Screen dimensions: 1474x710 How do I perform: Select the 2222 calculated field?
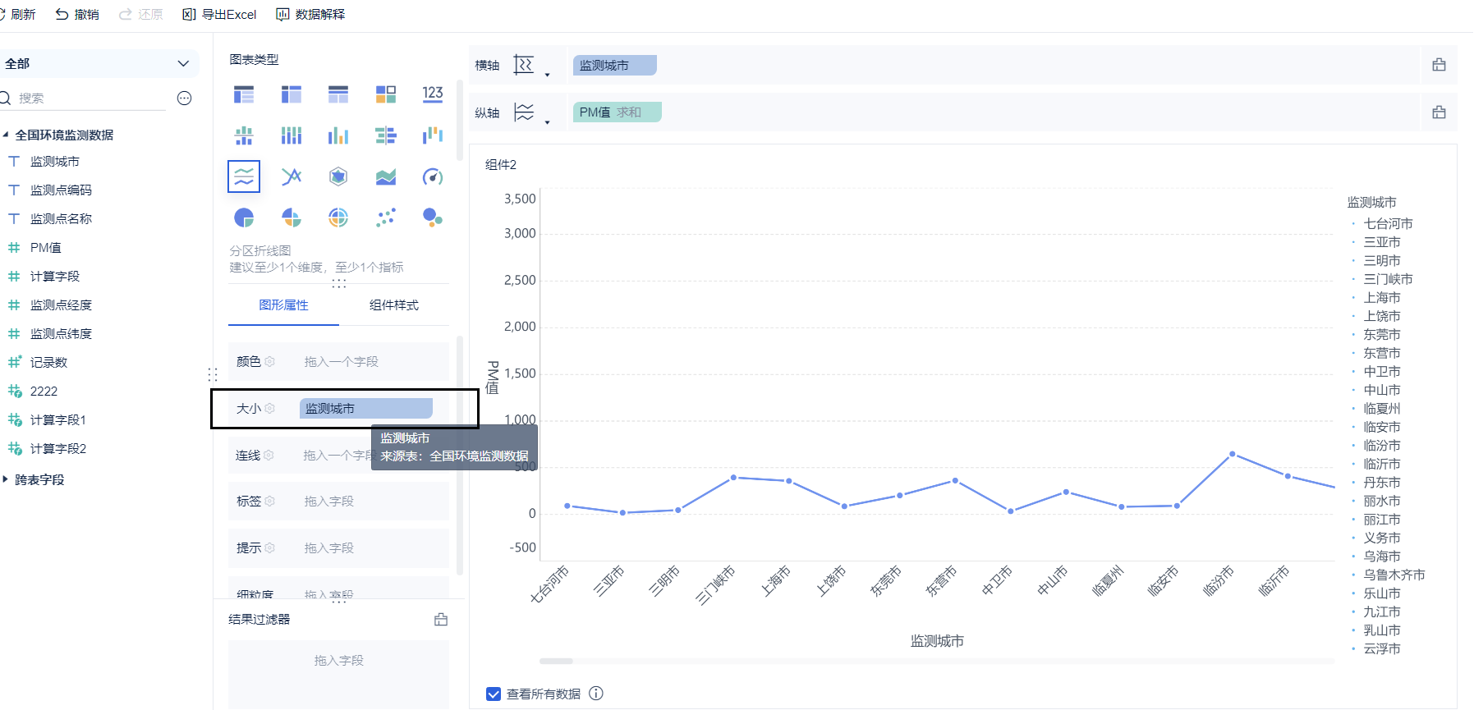[44, 391]
